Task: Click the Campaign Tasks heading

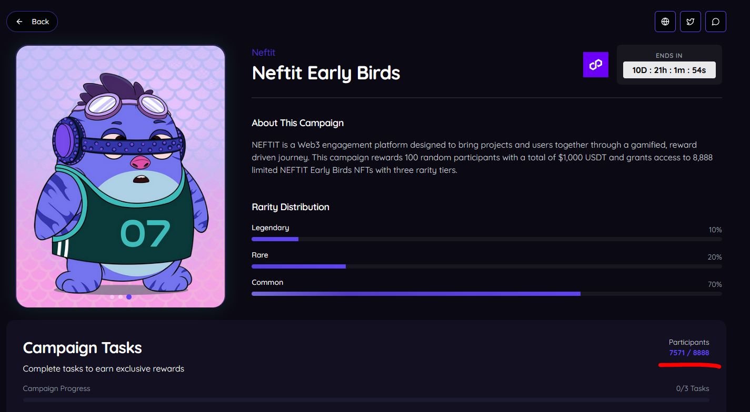Action: pos(83,348)
